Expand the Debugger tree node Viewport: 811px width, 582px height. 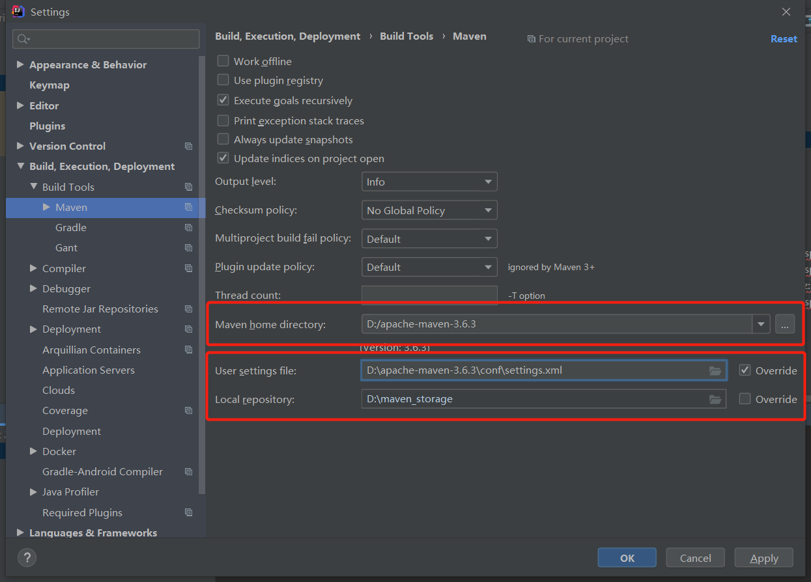tap(33, 288)
